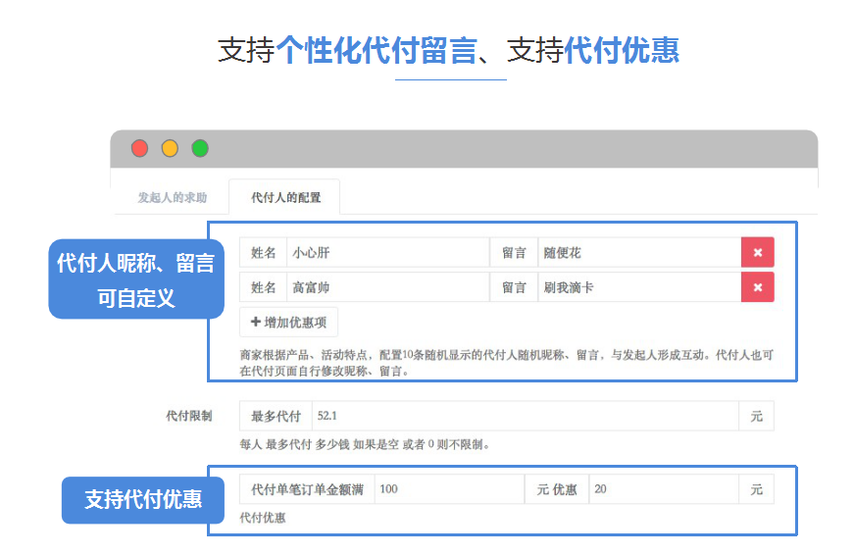Click the 代付人昵称、留言可自定义 blue callout

135,280
